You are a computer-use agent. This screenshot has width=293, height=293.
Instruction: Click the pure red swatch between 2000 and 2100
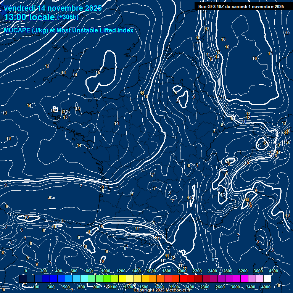click(x=183, y=279)
